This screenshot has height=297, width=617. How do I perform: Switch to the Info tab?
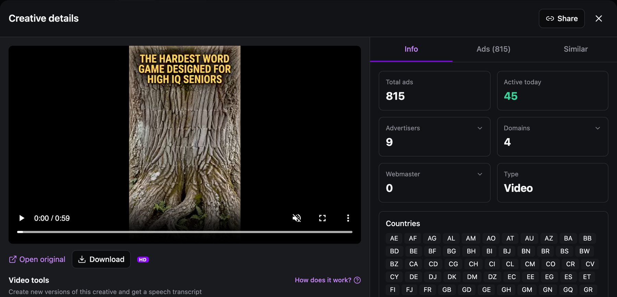tap(411, 49)
